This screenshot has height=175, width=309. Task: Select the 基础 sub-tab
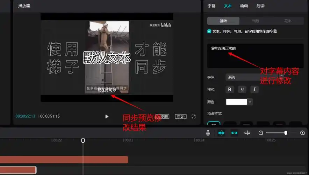tap(223, 21)
